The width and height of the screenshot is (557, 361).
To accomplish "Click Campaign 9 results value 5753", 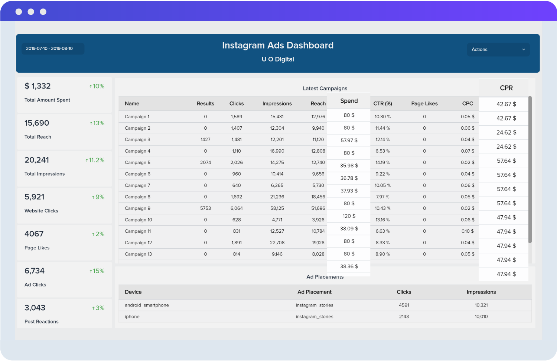I will coord(205,209).
